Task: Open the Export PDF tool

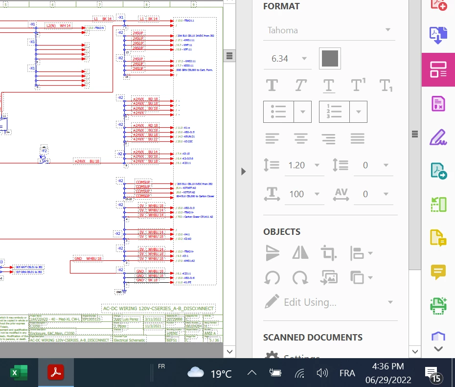Action: (438, 171)
